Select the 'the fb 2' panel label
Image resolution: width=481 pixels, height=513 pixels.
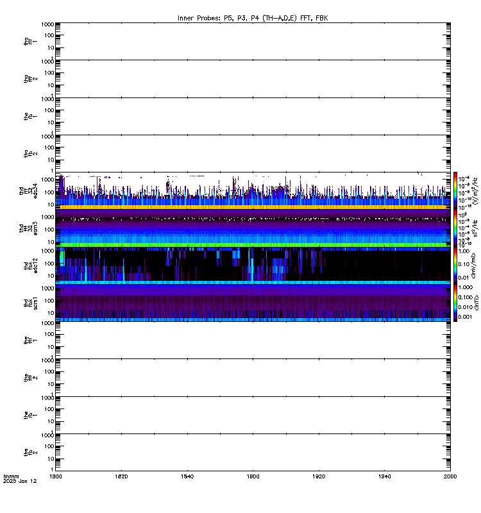point(30,453)
